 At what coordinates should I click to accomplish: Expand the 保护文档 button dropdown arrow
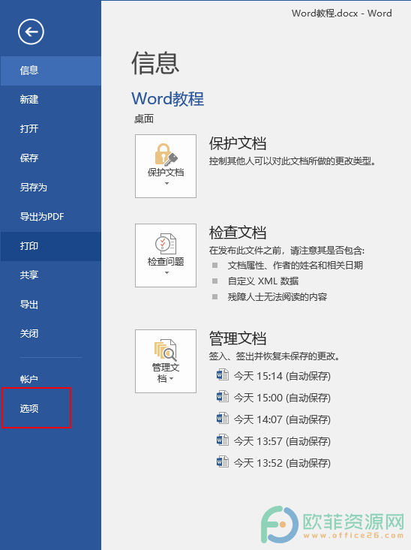166,183
